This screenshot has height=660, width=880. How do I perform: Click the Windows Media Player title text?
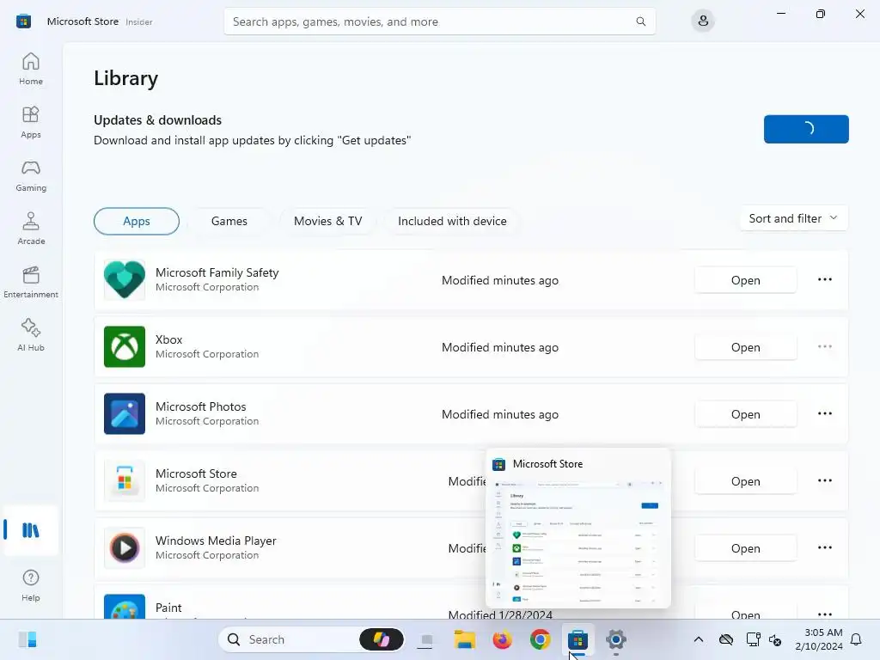click(216, 541)
